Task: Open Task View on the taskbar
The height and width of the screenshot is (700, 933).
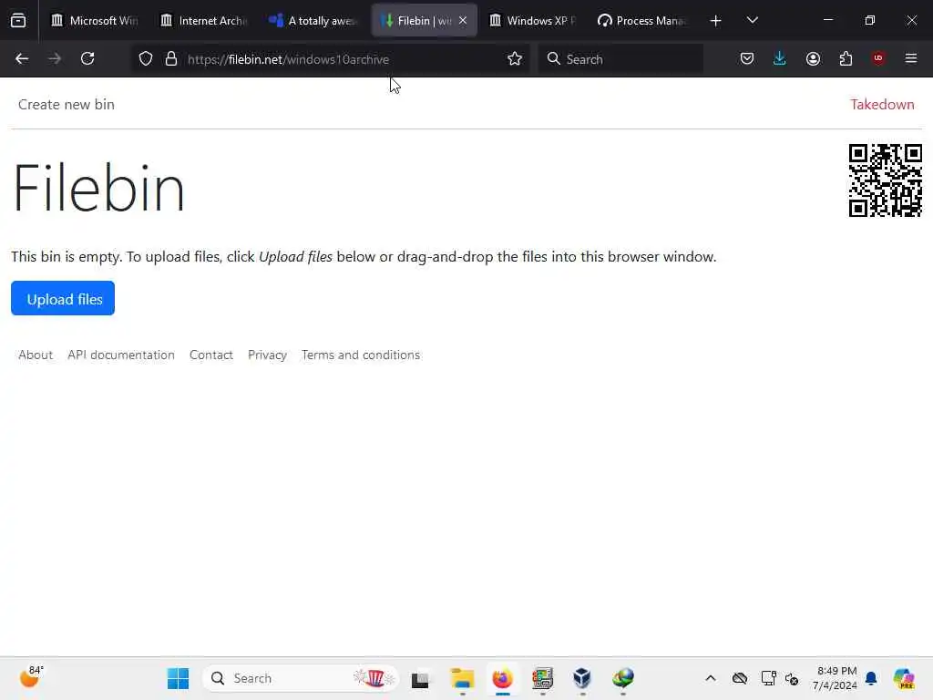Action: coord(420,679)
